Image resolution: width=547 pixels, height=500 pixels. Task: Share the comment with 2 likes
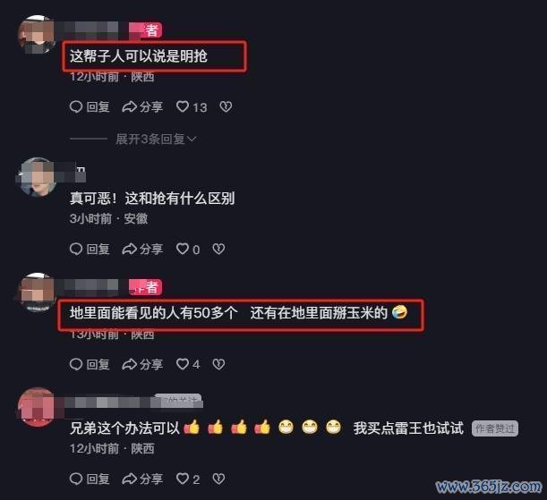(142, 479)
